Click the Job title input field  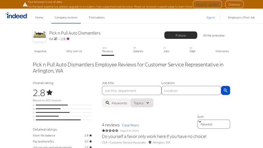coord(131,90)
